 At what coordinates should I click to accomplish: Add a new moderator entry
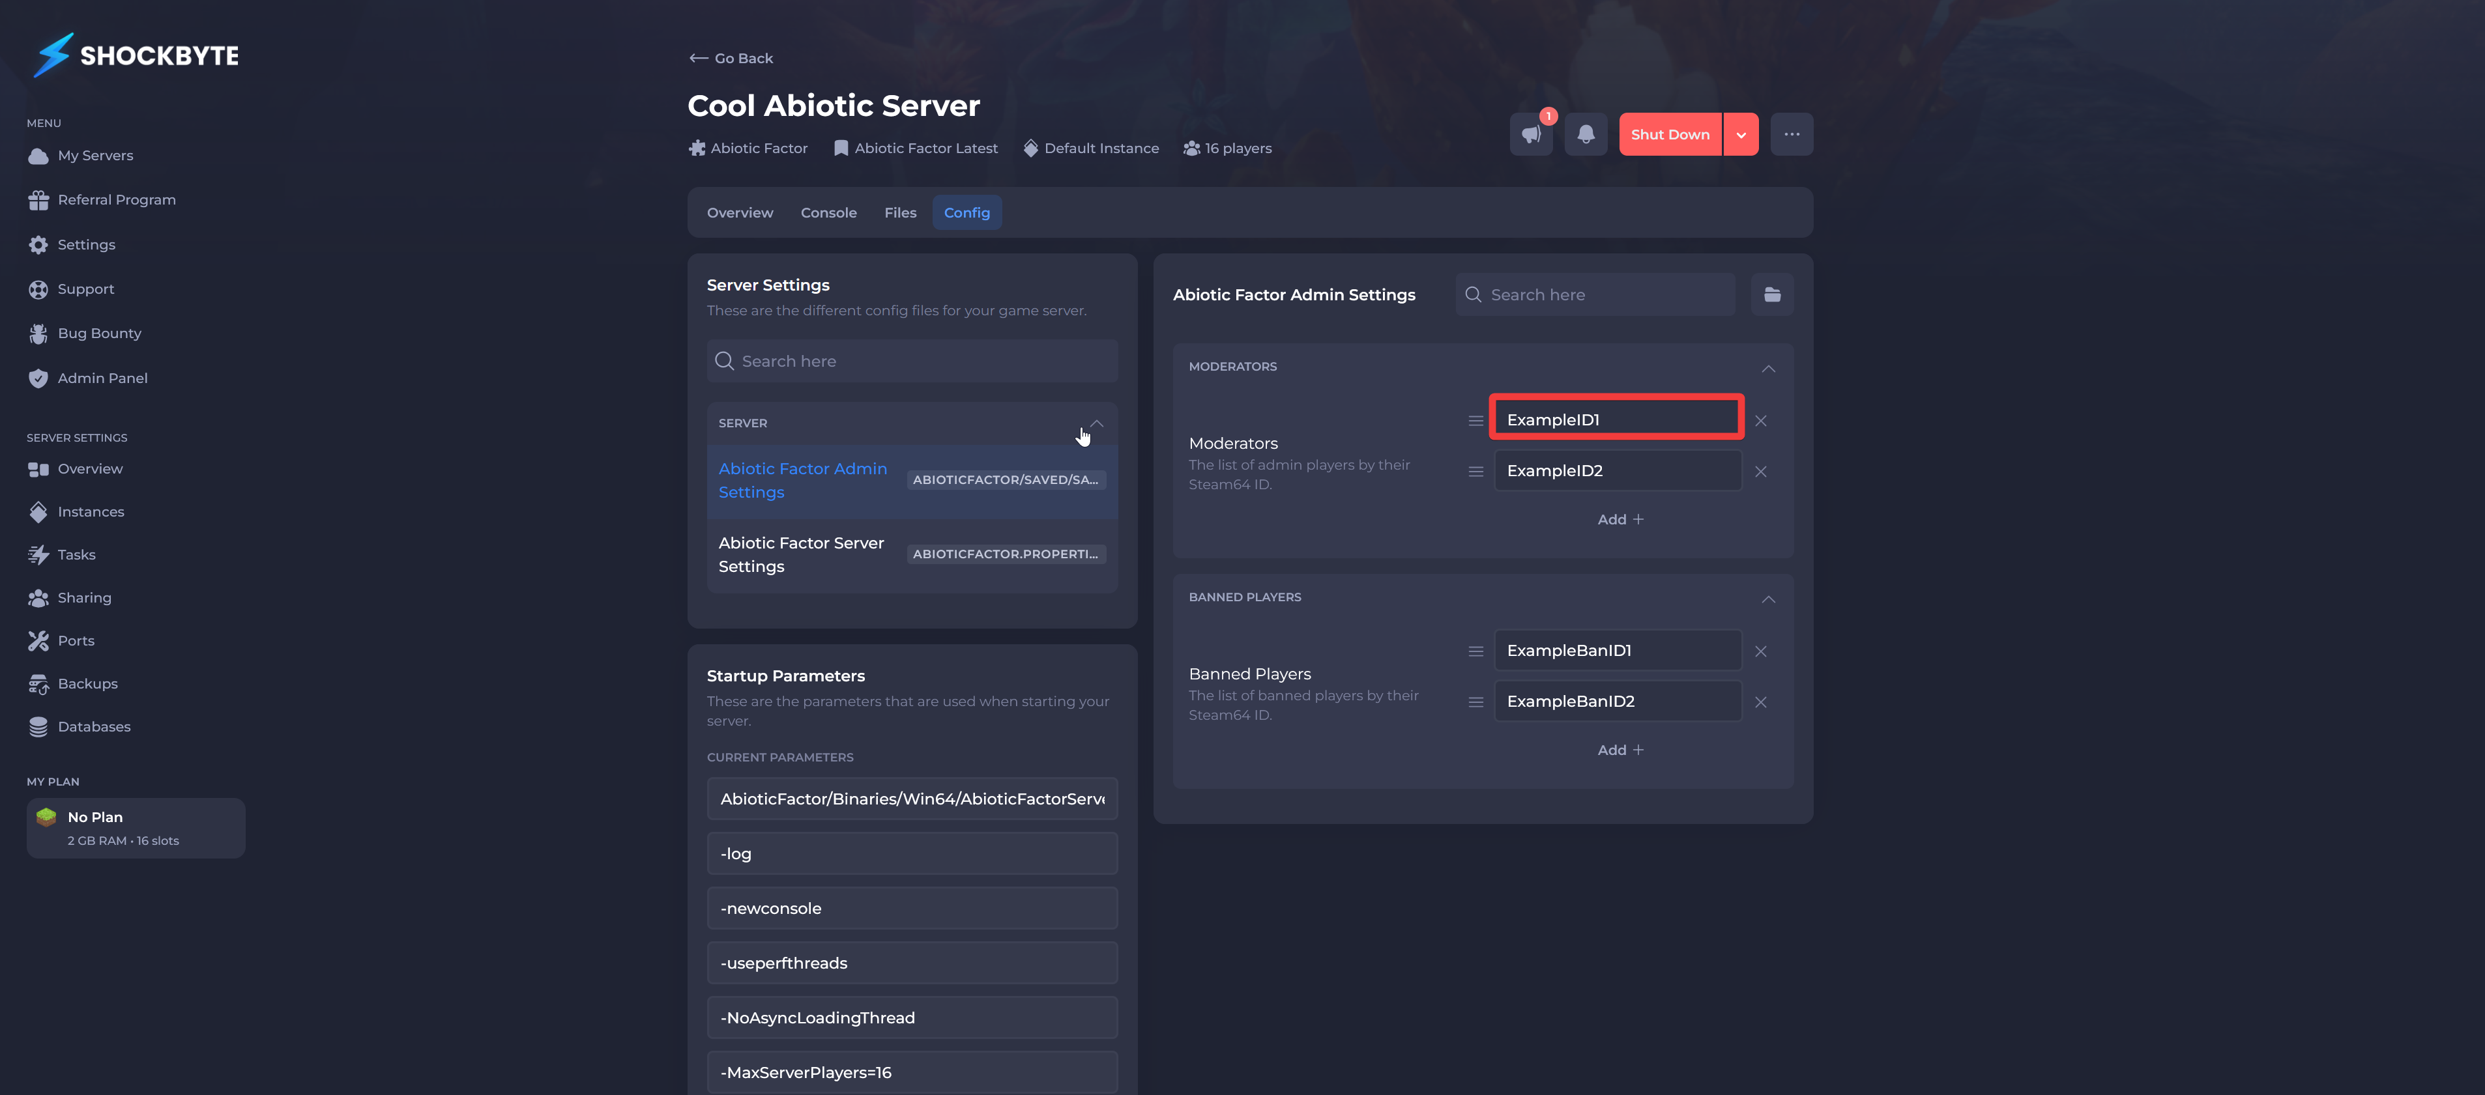coord(1620,520)
